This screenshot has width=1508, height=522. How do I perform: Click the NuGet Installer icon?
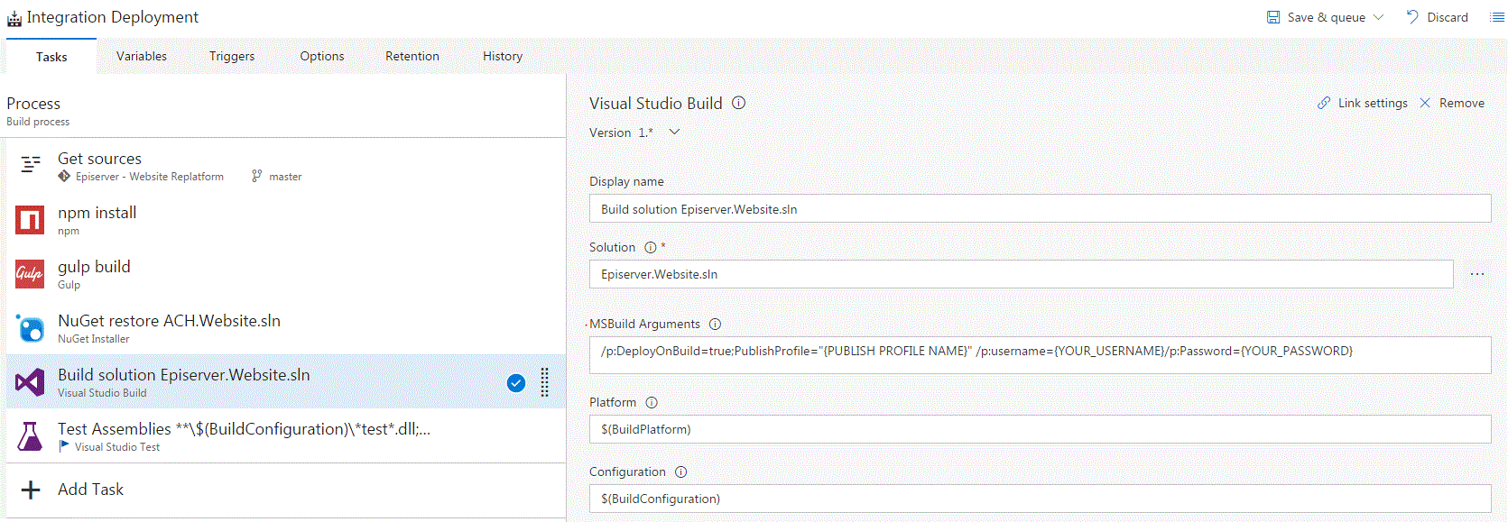(x=30, y=327)
